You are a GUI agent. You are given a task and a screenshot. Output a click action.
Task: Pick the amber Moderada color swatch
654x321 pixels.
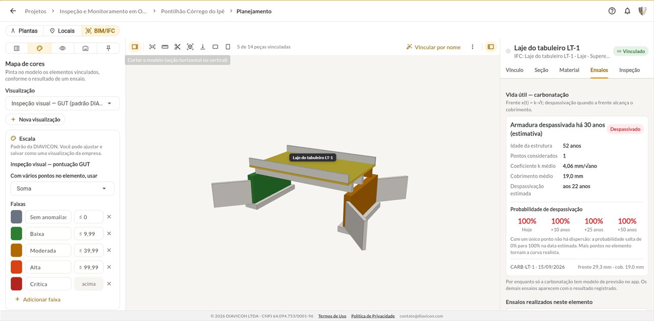point(16,251)
